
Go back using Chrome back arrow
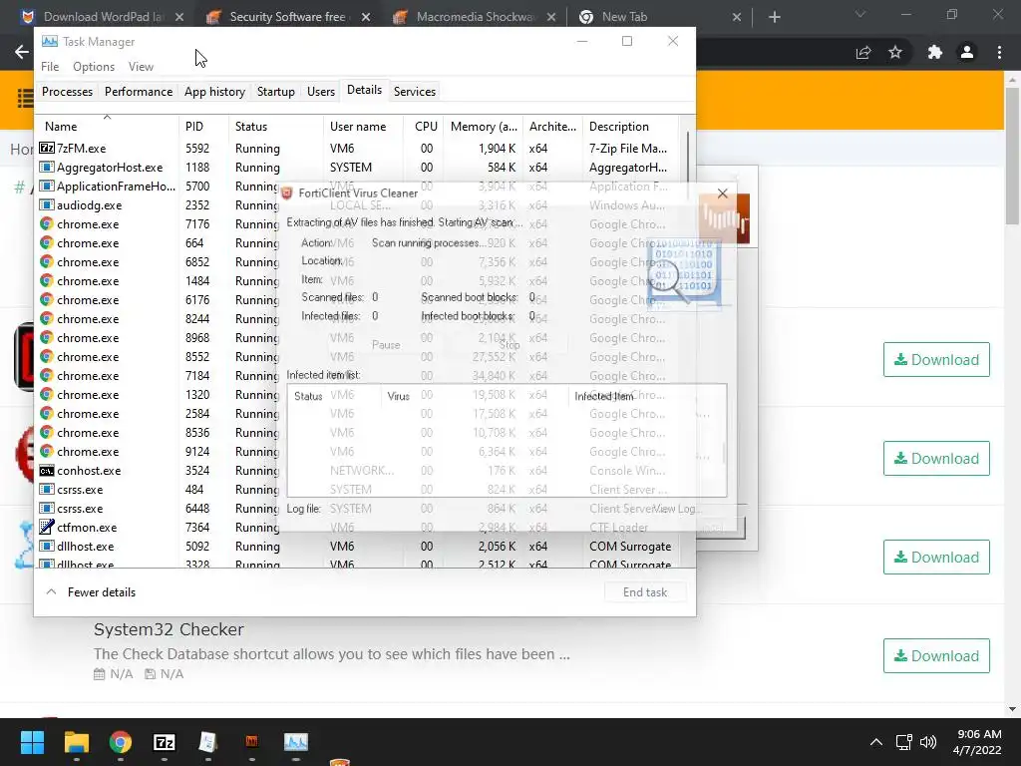click(x=22, y=52)
